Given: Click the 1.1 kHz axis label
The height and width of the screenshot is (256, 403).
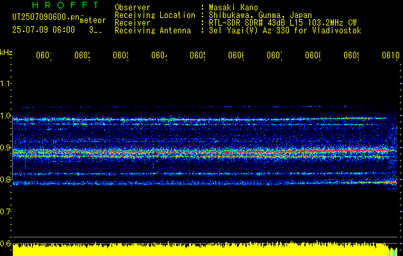Looking at the screenshot, I should (x=5, y=83).
